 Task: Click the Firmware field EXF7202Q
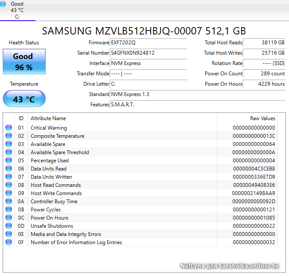coord(148,43)
